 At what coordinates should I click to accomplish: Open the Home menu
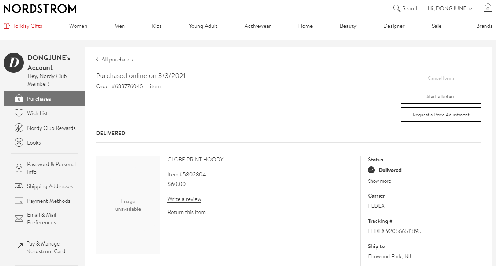coord(305,26)
